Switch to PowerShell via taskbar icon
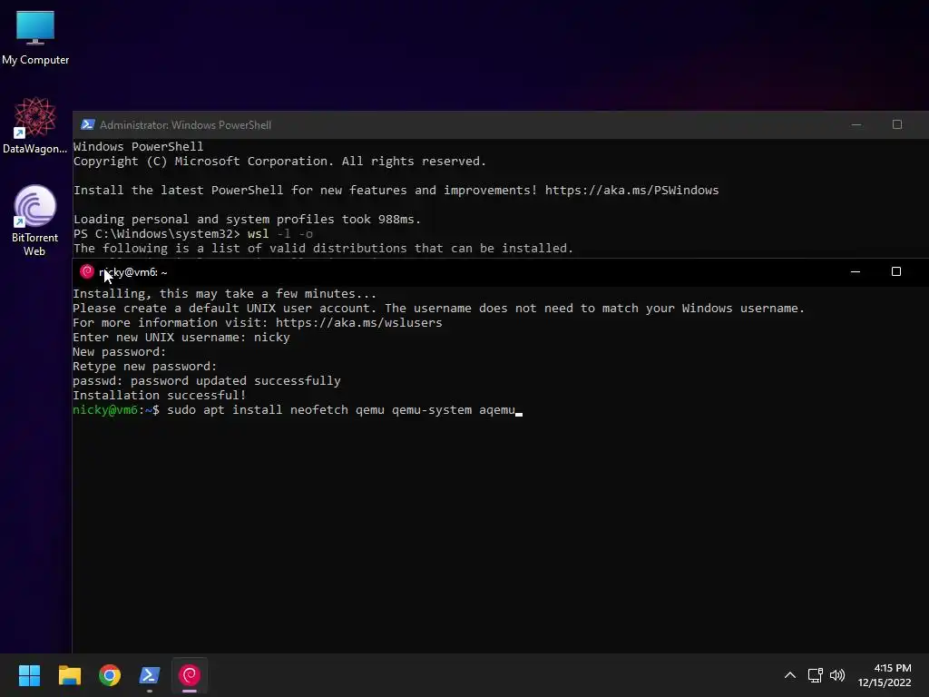The width and height of the screenshot is (929, 697). 150,675
